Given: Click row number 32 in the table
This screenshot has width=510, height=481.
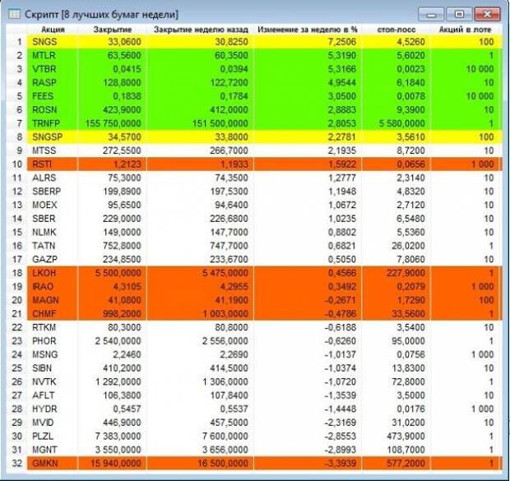Looking at the screenshot, I should pyautogui.click(x=17, y=464).
